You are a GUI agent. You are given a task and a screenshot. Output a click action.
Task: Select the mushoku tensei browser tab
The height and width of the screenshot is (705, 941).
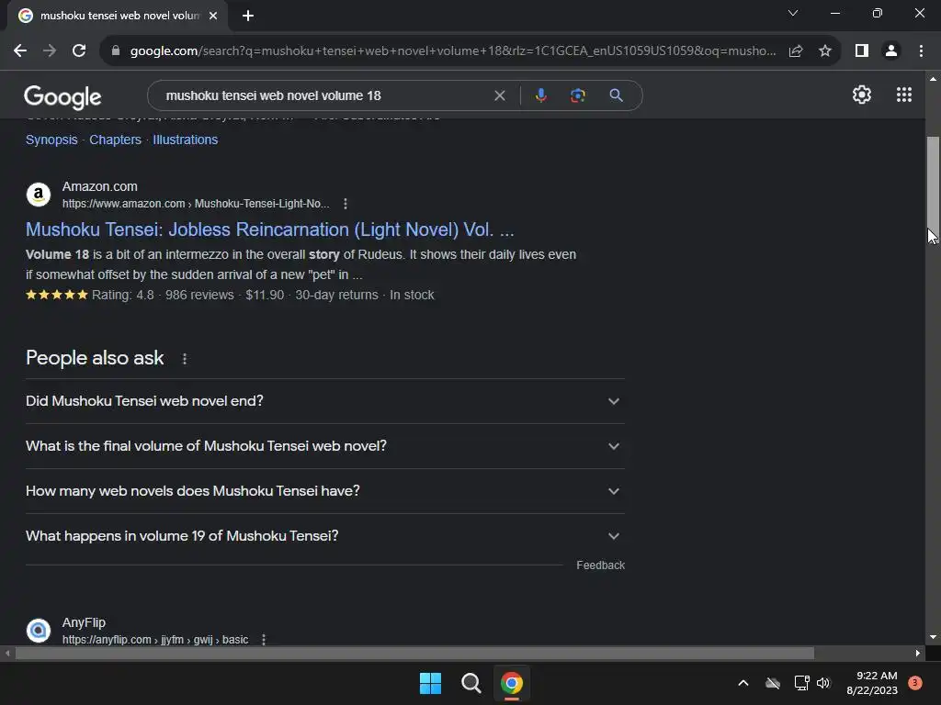coord(118,16)
